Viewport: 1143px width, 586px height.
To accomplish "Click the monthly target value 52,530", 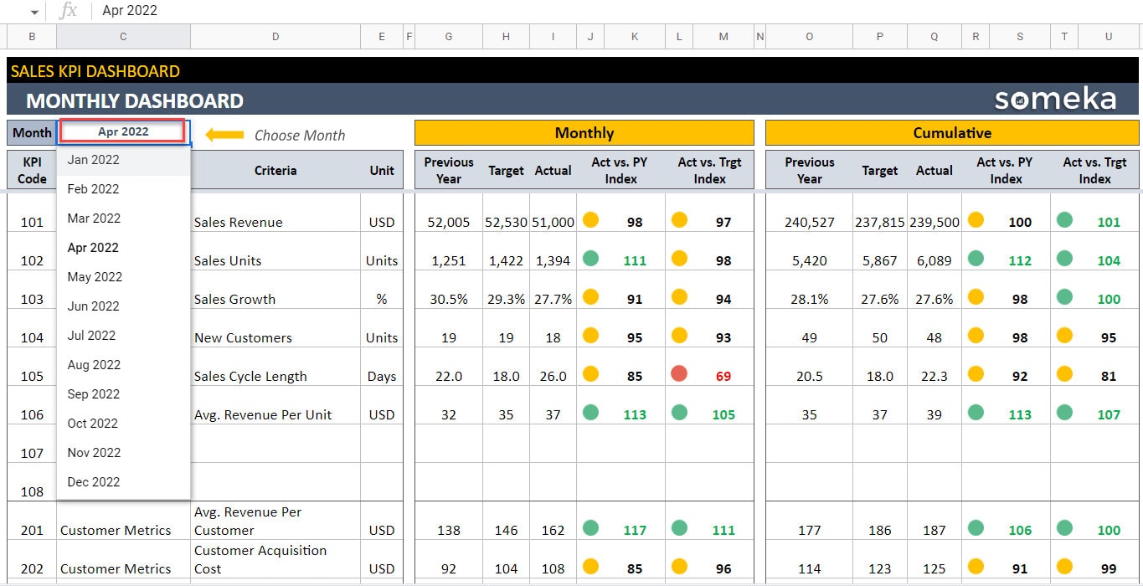I will pos(506,222).
